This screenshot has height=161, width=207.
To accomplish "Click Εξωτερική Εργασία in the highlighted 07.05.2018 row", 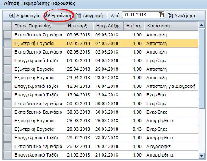I will [x=34, y=43].
